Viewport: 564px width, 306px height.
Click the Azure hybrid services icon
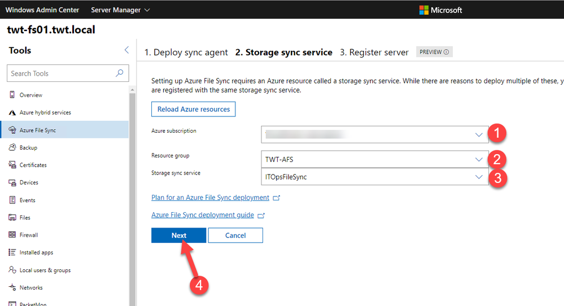click(12, 112)
